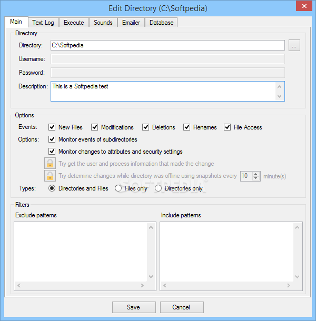This screenshot has height=321, width=316.
Task: Click the lock icon beside offline snapshots option
Action: tap(50, 176)
